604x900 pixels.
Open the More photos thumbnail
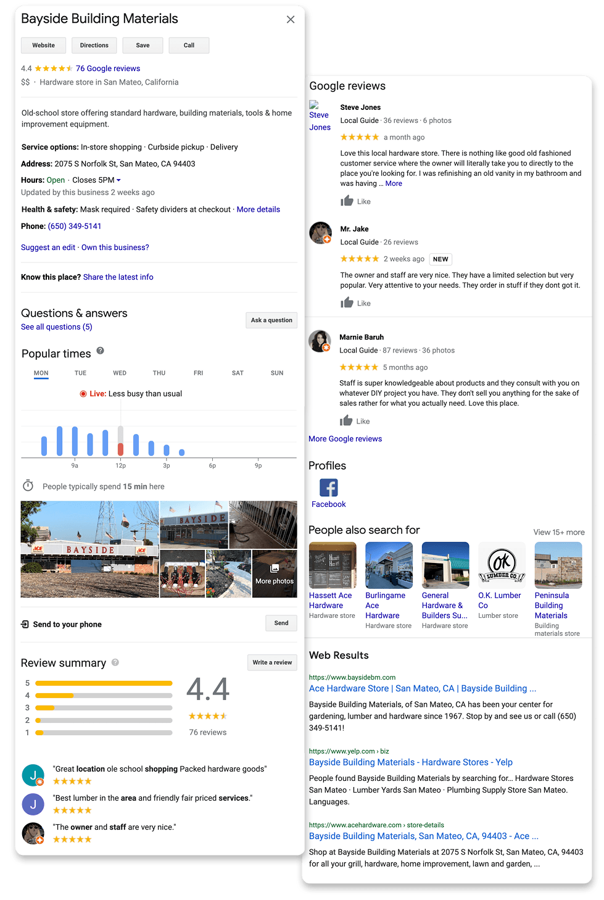point(275,573)
